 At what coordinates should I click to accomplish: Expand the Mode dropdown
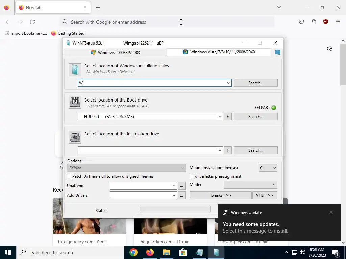coord(251,185)
